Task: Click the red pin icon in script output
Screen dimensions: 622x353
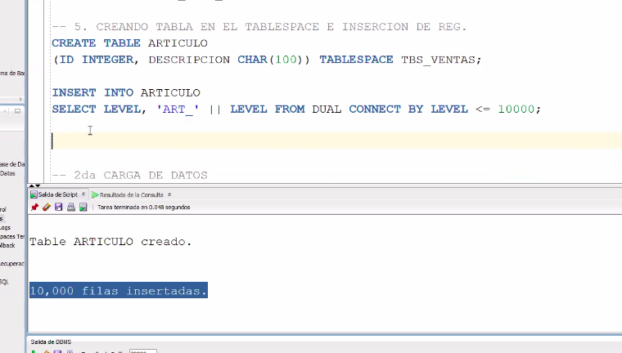Action: (x=34, y=208)
